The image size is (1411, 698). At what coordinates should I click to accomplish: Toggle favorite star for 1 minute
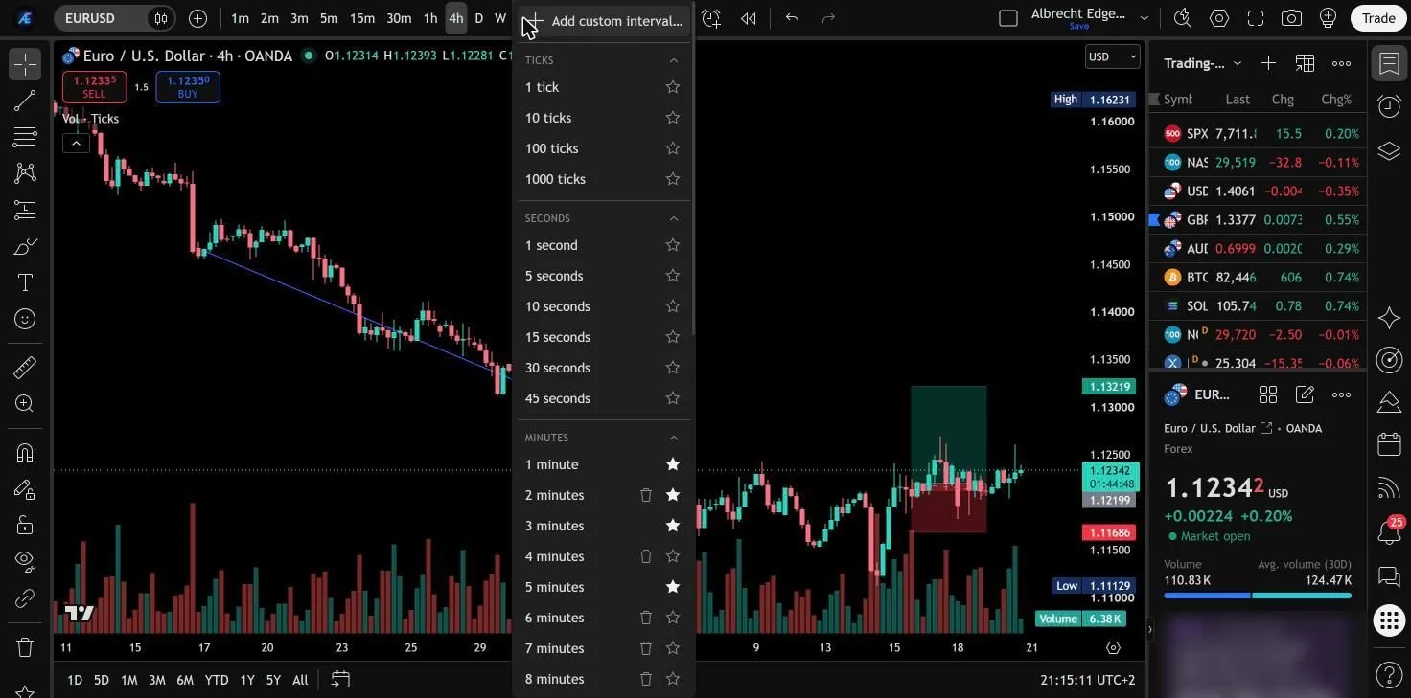tap(673, 464)
